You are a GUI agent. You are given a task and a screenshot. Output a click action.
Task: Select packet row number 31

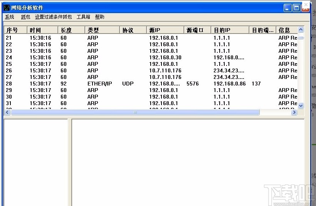point(151,103)
